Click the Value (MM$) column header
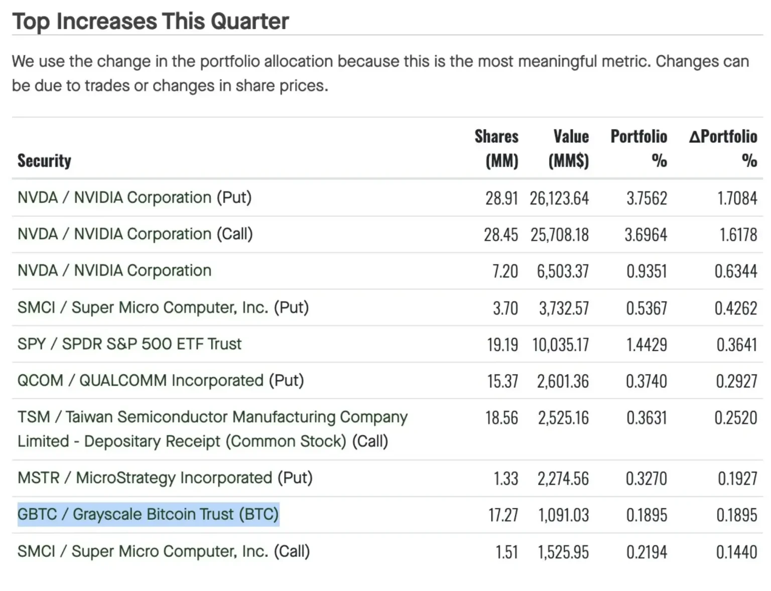The image size is (771, 591). click(x=568, y=149)
